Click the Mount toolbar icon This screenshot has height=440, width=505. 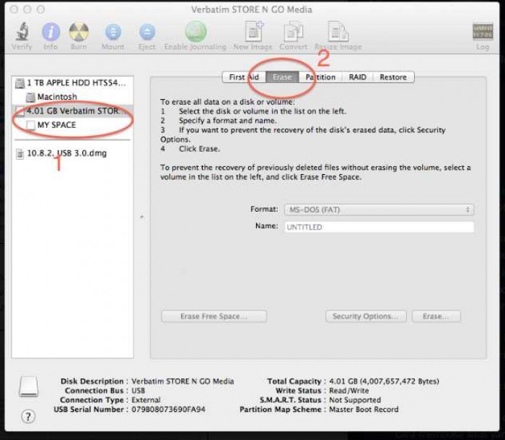[113, 33]
